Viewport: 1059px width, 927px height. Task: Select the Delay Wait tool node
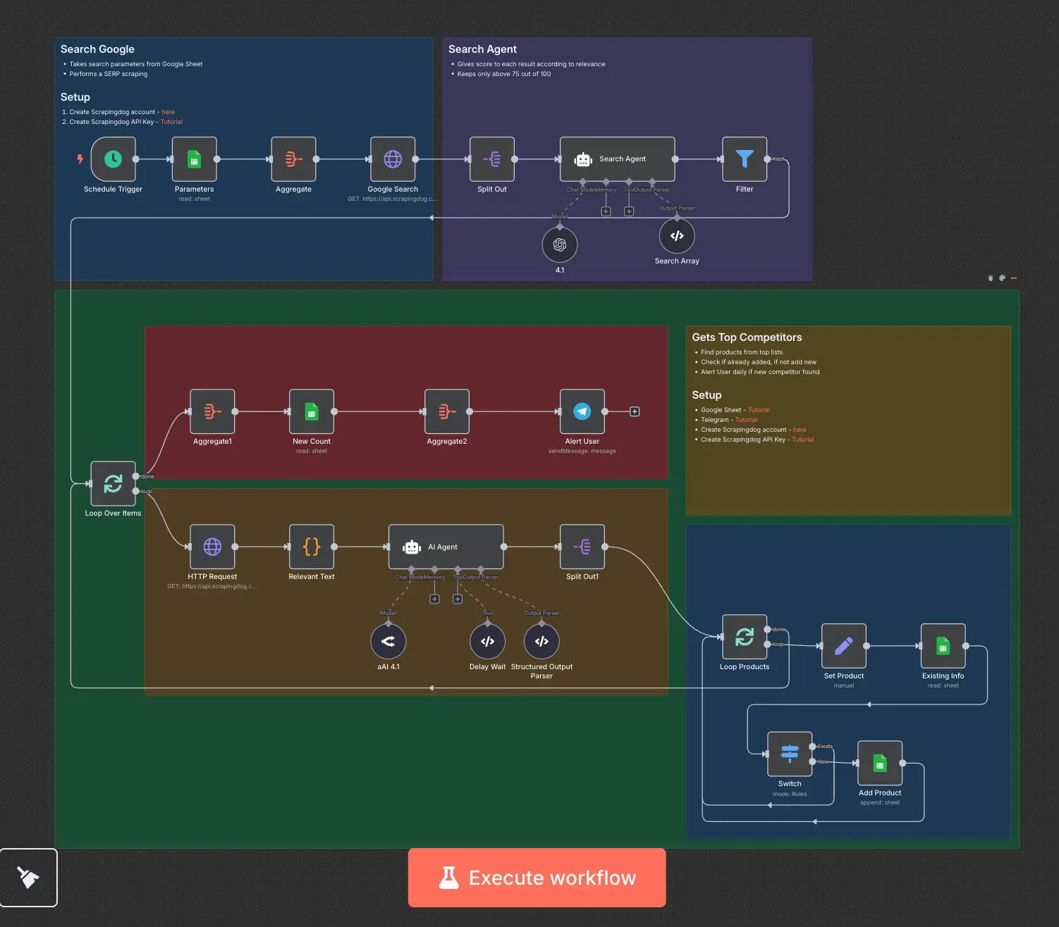pos(487,641)
